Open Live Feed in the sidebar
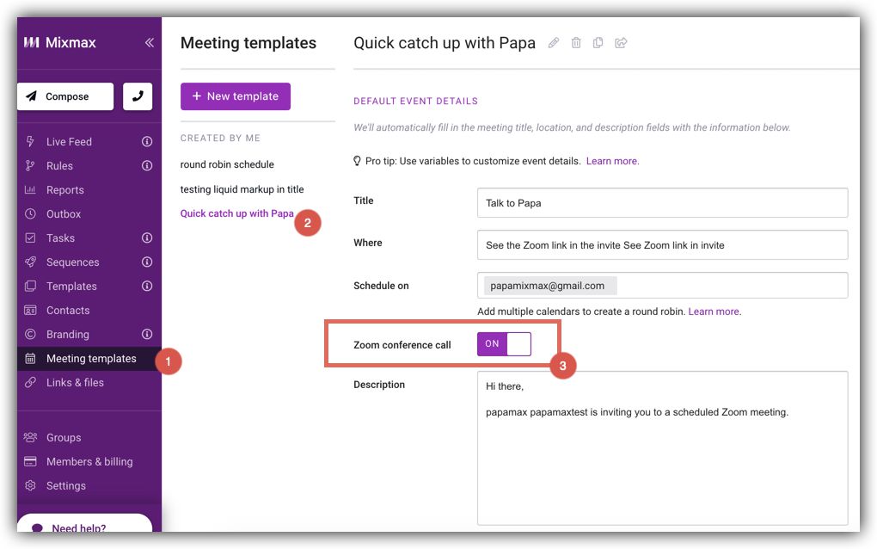Screen dimensions: 877x549 [69, 142]
